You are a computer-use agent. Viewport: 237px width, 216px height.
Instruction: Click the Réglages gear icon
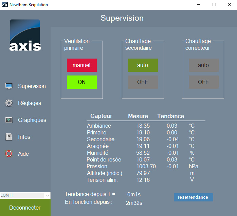(x=9, y=103)
